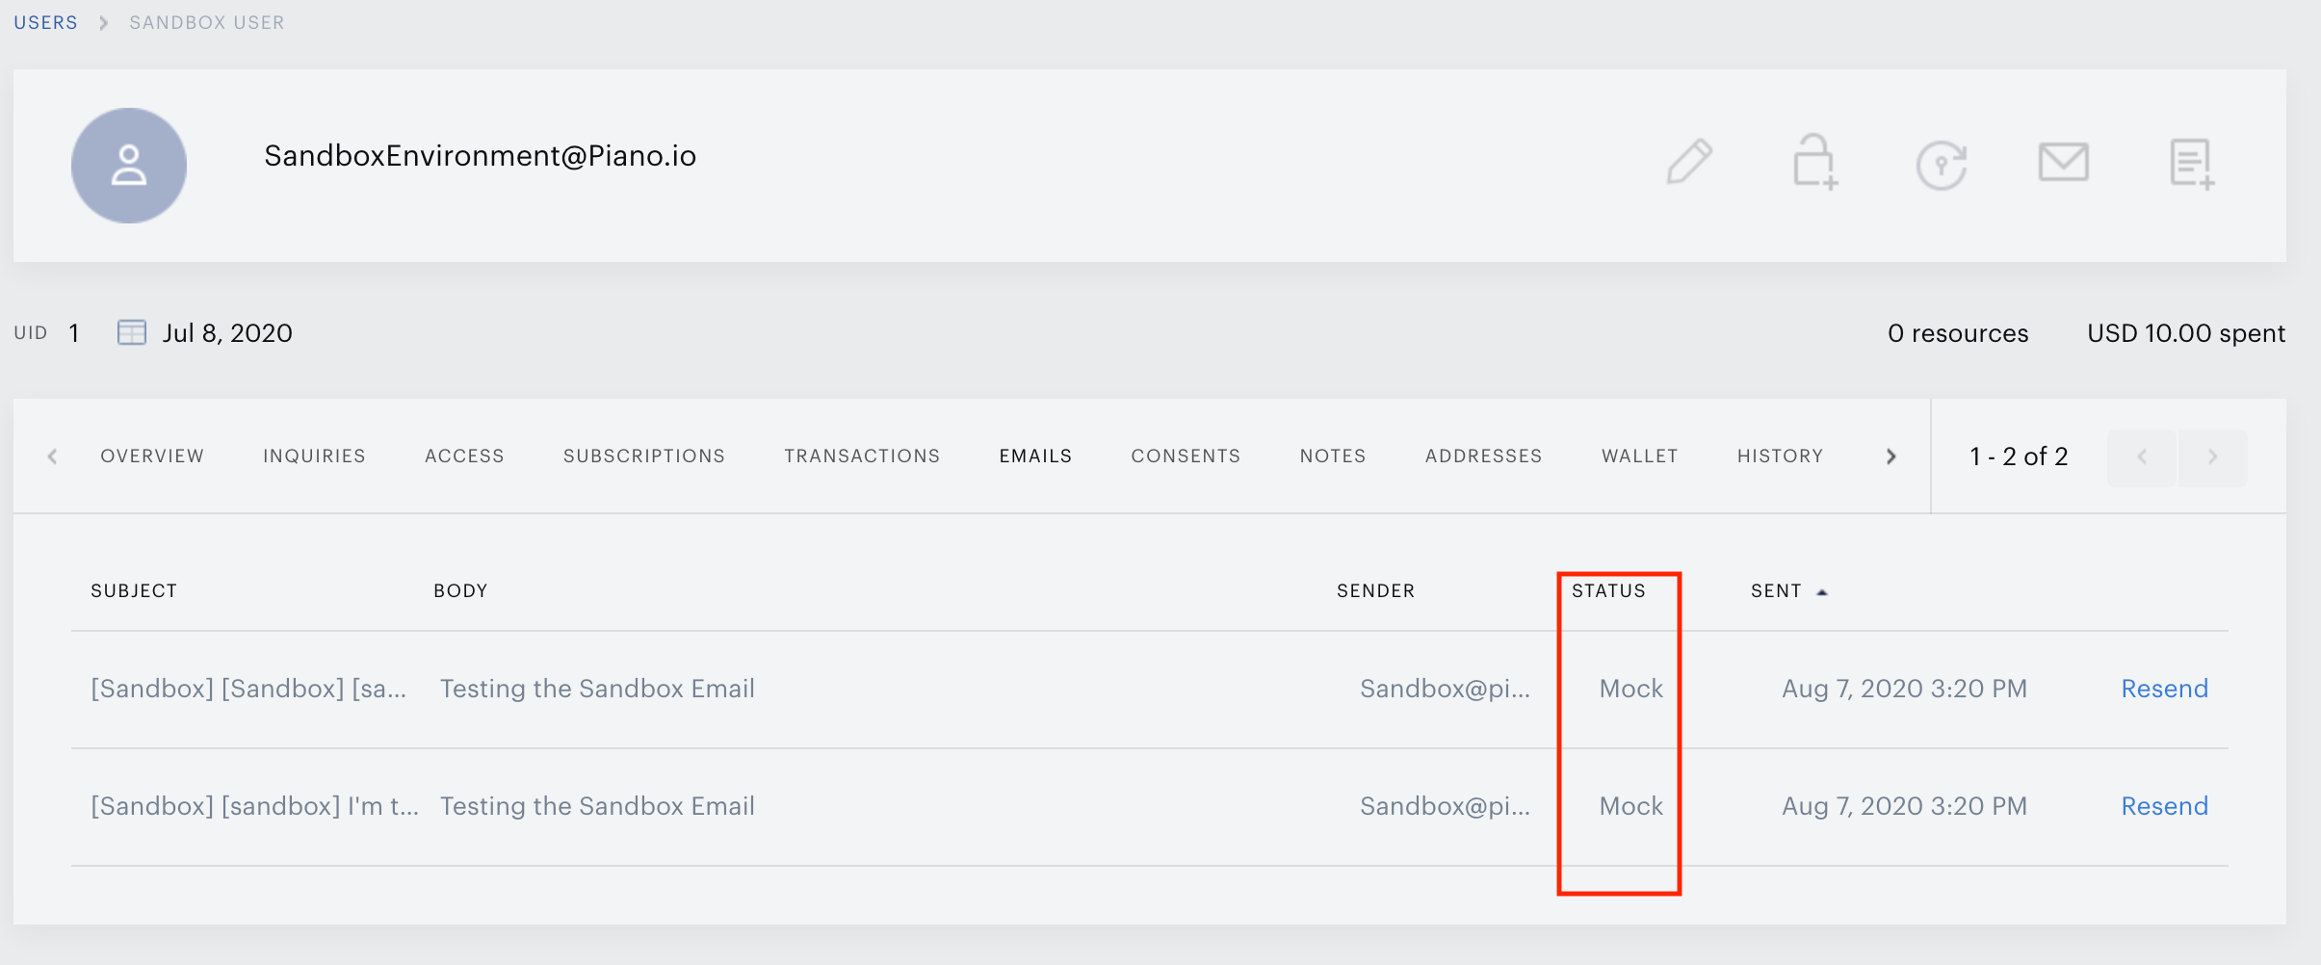This screenshot has width=2321, height=965.
Task: Click the user avatar circle
Action: pyautogui.click(x=129, y=166)
